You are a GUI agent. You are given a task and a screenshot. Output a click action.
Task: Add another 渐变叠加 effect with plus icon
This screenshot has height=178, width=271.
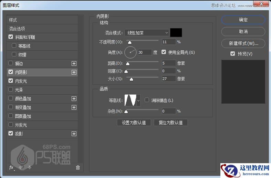(74, 107)
